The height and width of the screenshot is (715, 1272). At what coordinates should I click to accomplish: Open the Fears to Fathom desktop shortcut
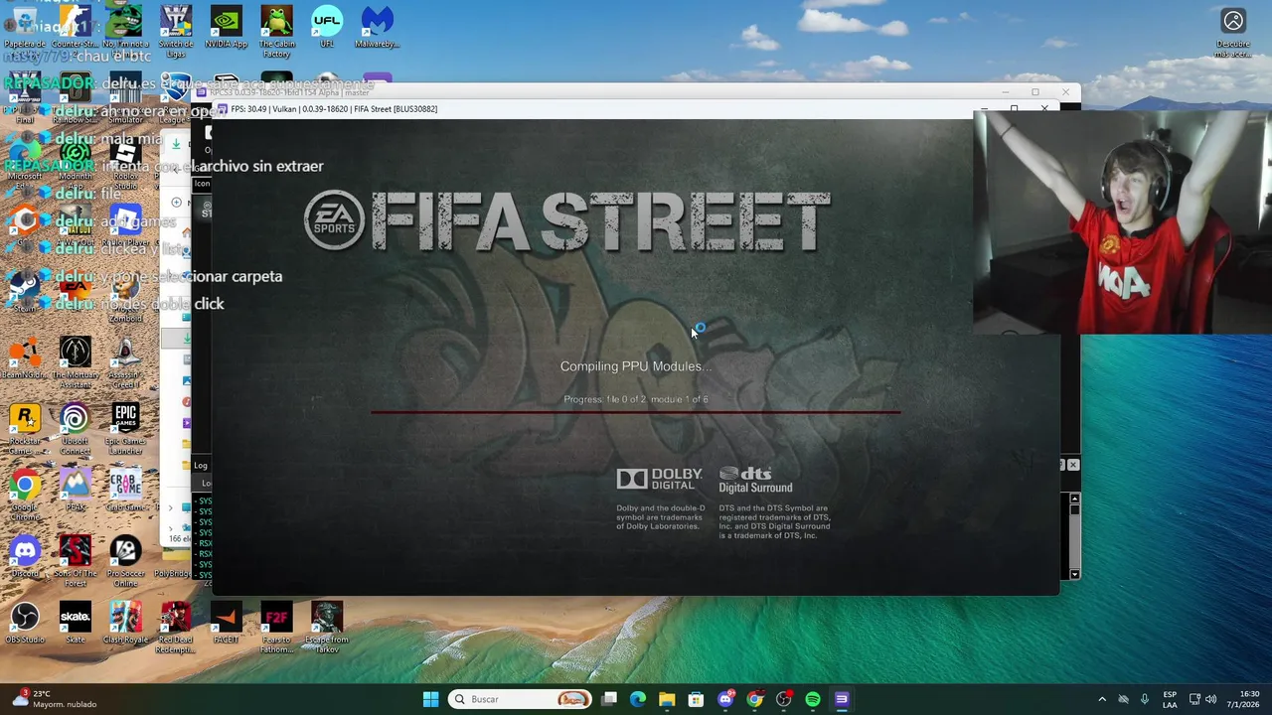pos(276,629)
